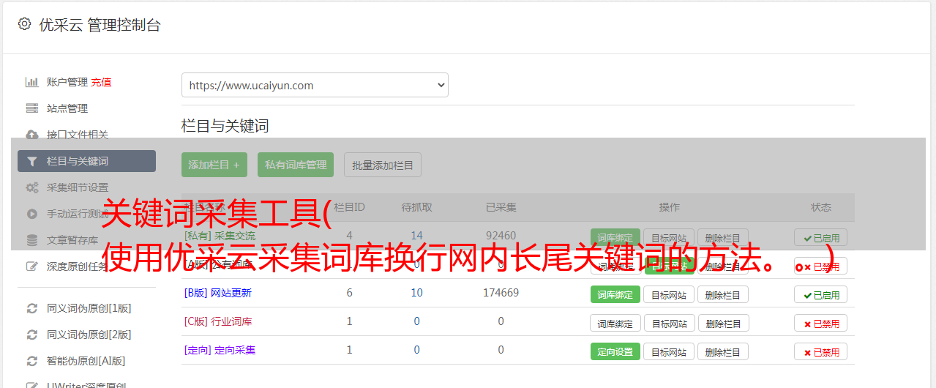936x388 pixels.
Task: Click the edit pencil icon for 深度原创任务
Action: [32, 266]
